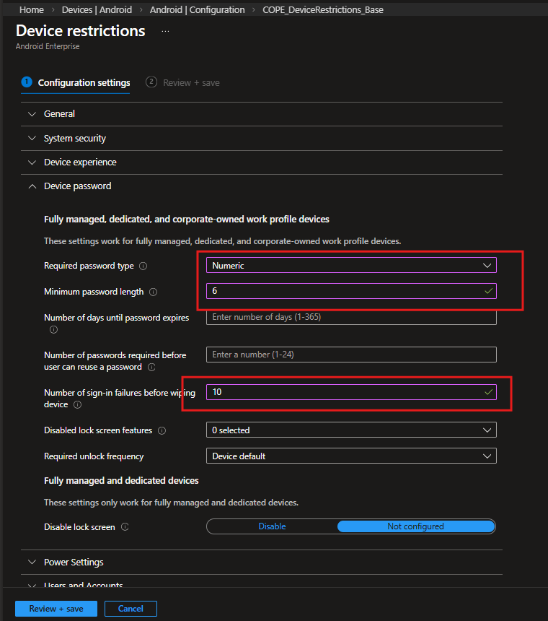Image resolution: width=548 pixels, height=621 pixels.
Task: Set Disable lock screen to Not configured
Action: (415, 526)
